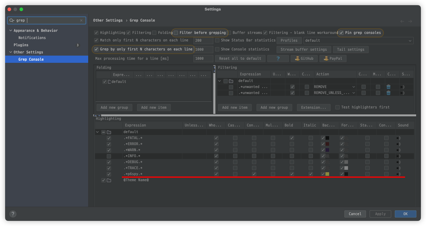
Task: Collapse Filtering default group
Action: [220, 81]
